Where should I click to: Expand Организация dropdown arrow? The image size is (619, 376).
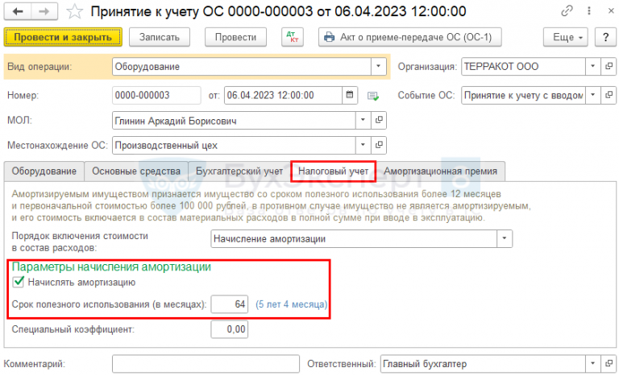click(593, 67)
